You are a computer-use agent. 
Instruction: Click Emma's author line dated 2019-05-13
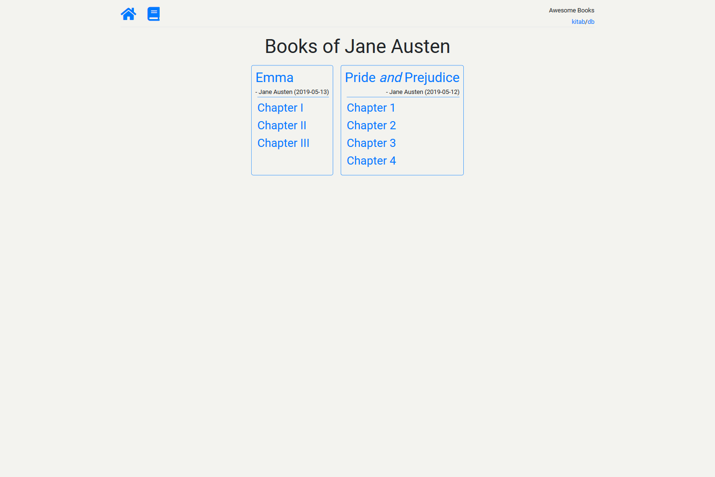click(x=292, y=92)
